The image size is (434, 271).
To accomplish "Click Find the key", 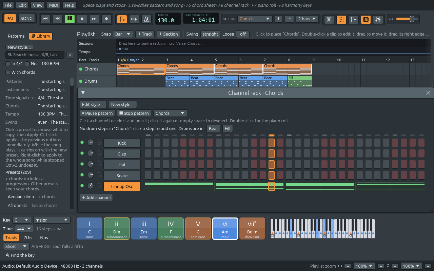I will pyautogui.click(x=20, y=255).
